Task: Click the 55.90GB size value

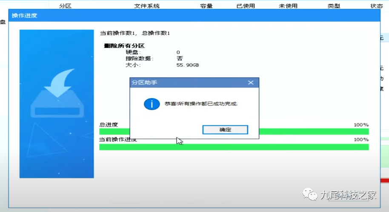Action: click(x=187, y=65)
